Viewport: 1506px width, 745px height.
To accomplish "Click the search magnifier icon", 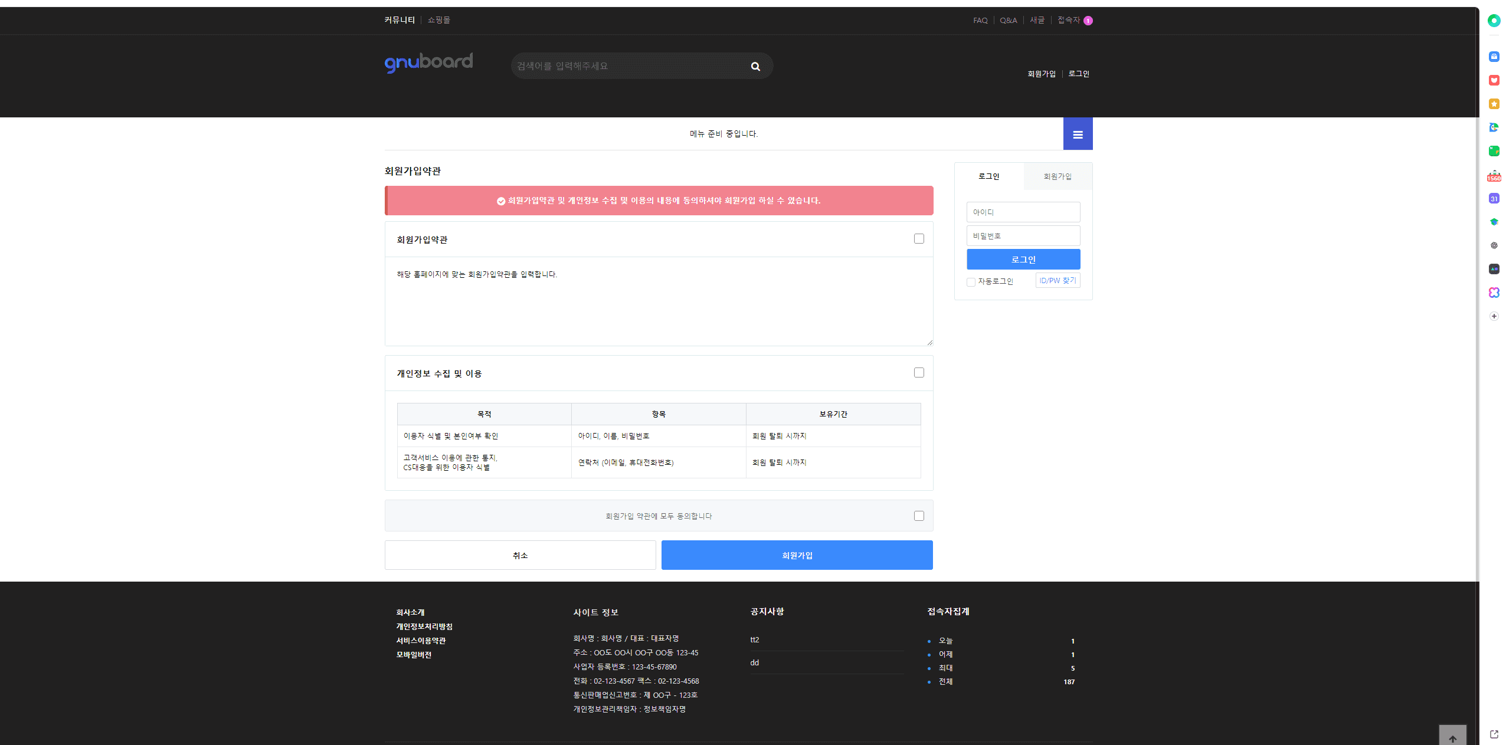I will tap(755, 67).
